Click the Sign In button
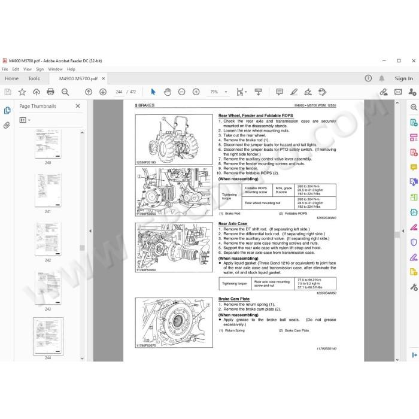Viewport: 419px width, 419px height. point(404,78)
